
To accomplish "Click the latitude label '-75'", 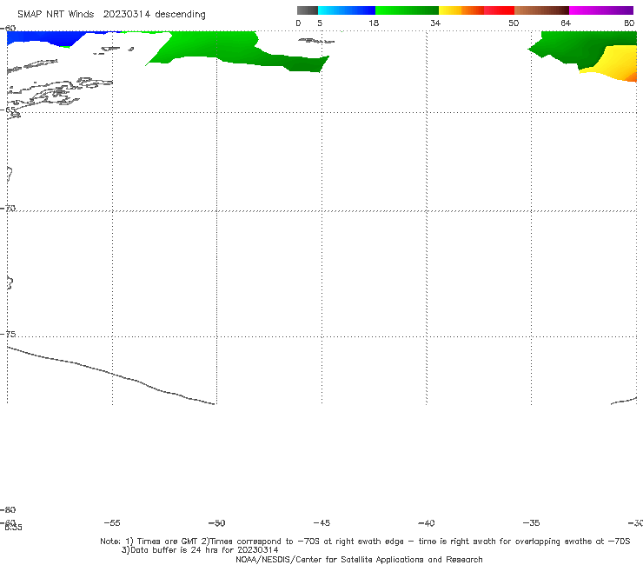I will pyautogui.click(x=8, y=334).
